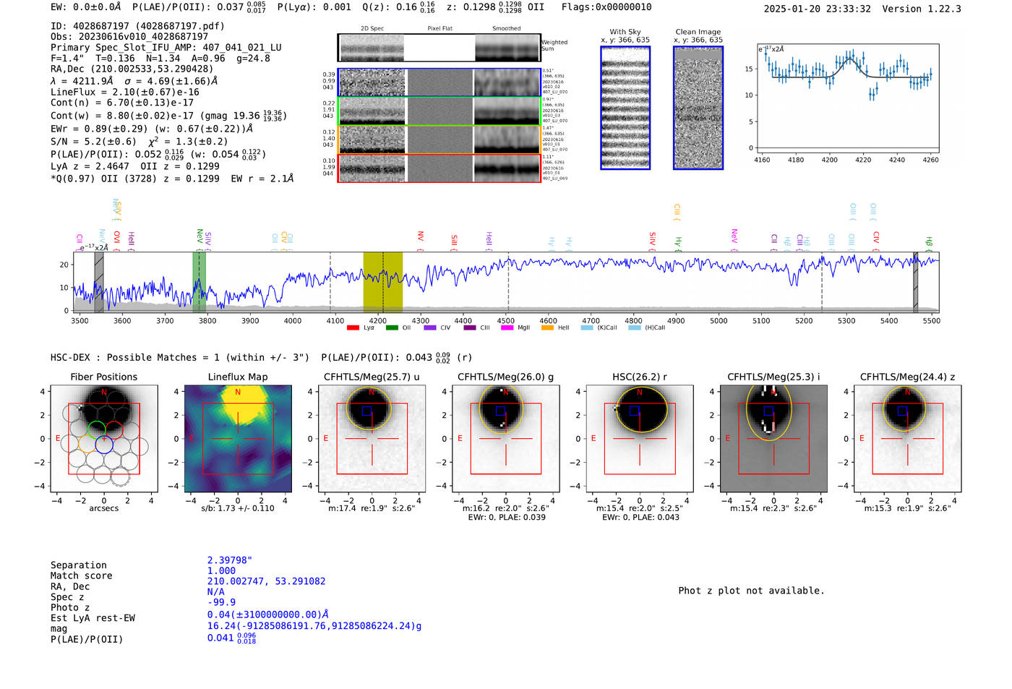This screenshot has height=689, width=1012.
Task: Open the Fiber Positions thumbnail
Action: [103, 440]
